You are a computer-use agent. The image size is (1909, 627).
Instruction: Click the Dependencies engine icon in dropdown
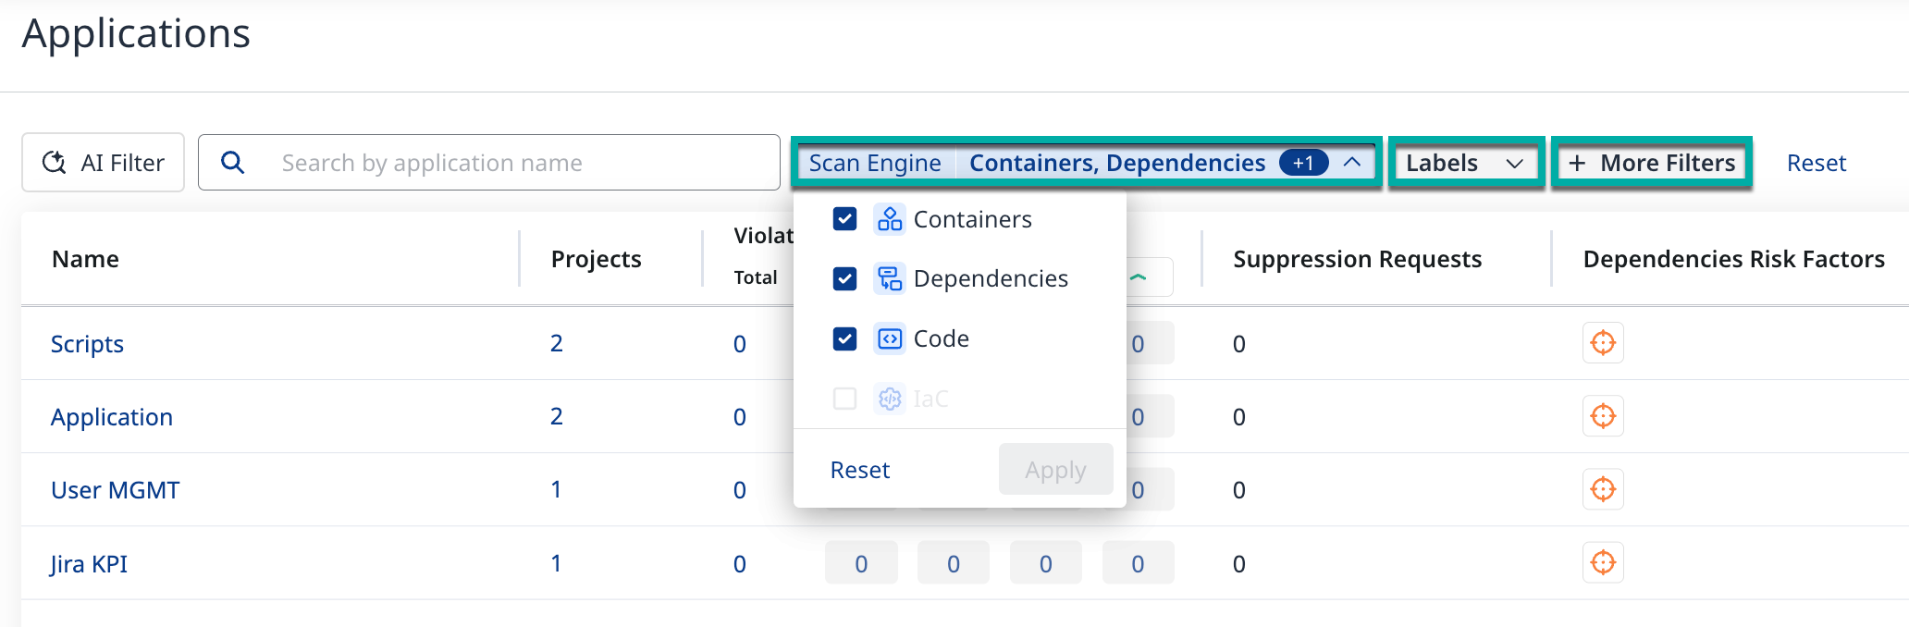point(889,278)
